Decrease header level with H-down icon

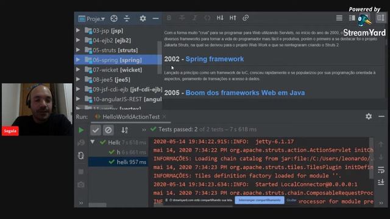pos(220,18)
